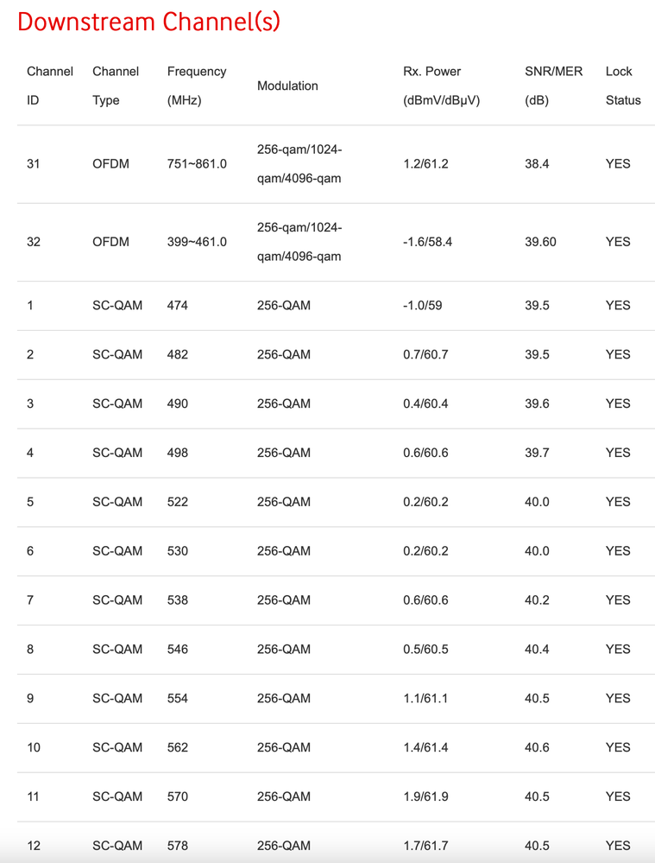Image resolution: width=655 pixels, height=863 pixels.
Task: Click the Rx power value 1.2/61.2
Action: point(425,163)
